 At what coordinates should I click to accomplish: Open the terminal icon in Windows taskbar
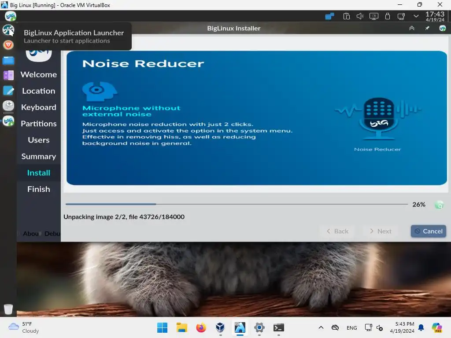(x=278, y=327)
